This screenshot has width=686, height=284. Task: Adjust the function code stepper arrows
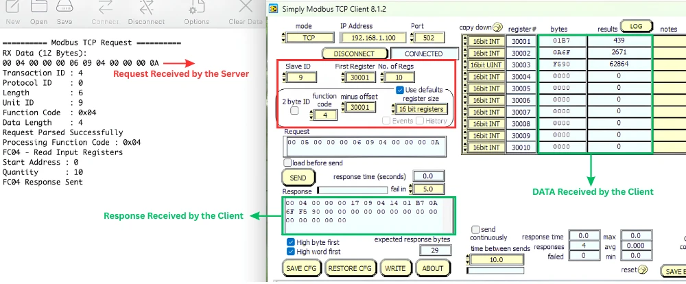tap(311, 115)
